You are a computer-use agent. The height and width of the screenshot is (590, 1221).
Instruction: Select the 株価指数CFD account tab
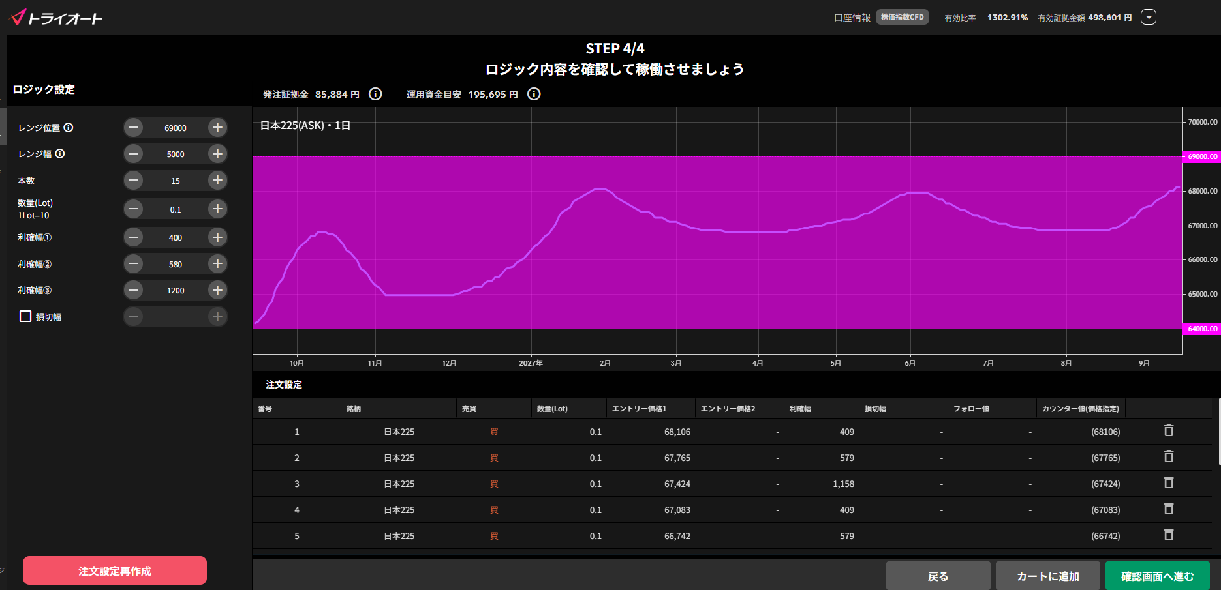coord(903,17)
